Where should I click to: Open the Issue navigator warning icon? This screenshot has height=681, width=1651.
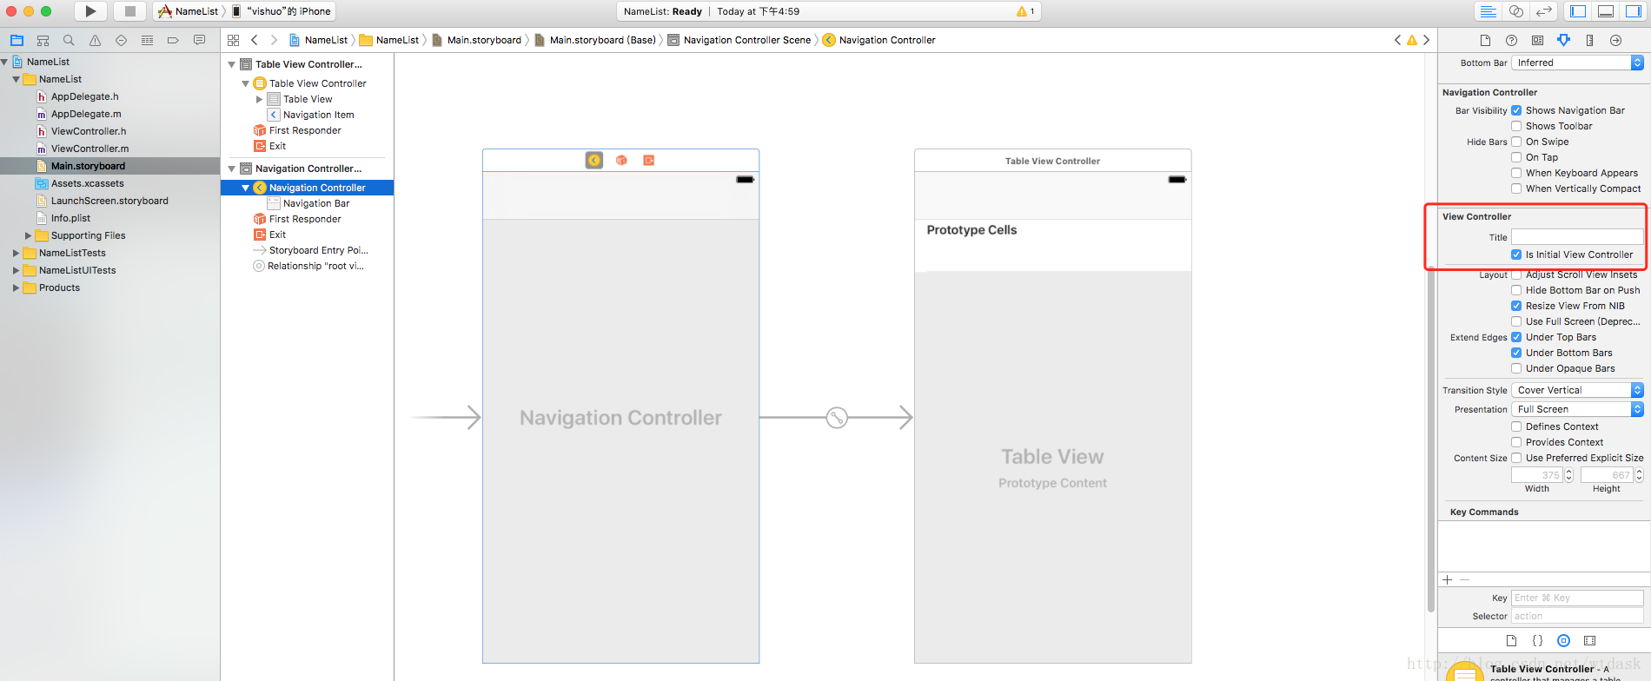(95, 40)
